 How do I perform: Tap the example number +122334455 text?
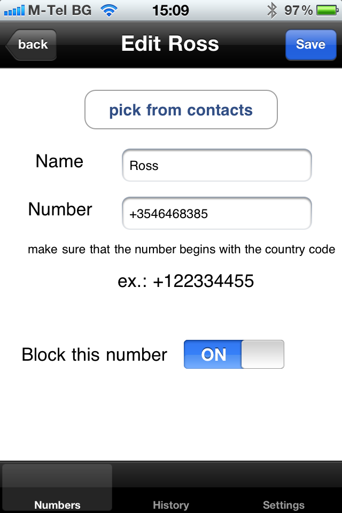tap(203, 281)
